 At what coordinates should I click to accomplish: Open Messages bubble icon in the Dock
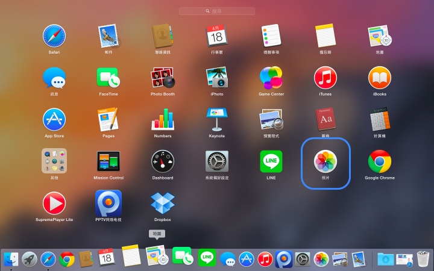(227, 259)
